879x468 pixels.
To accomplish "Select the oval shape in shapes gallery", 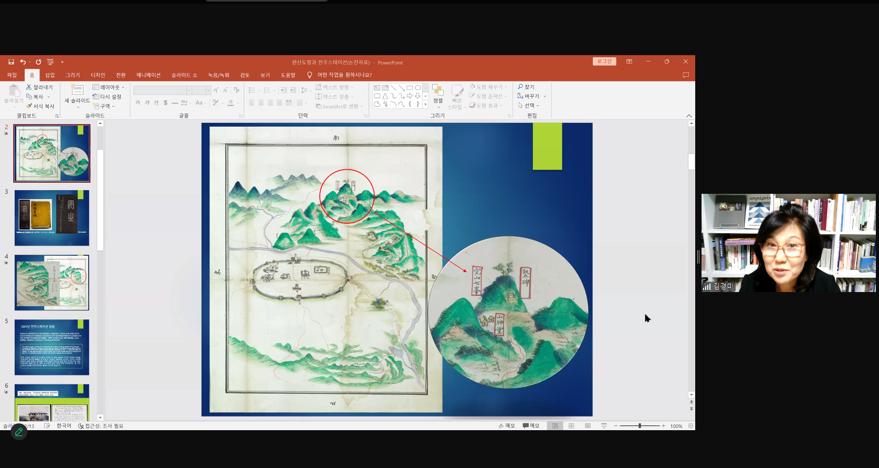I will [418, 88].
